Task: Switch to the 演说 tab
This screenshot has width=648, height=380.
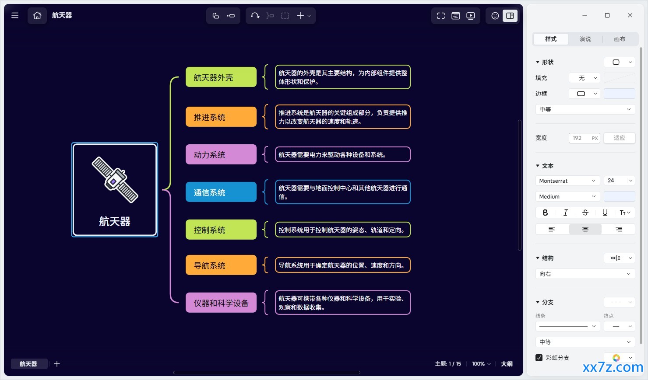Action: coord(585,39)
